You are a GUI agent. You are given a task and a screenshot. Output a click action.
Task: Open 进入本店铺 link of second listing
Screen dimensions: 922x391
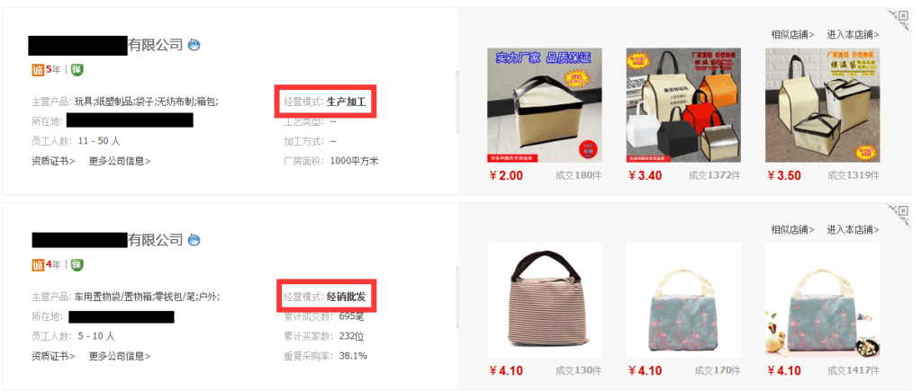(854, 229)
